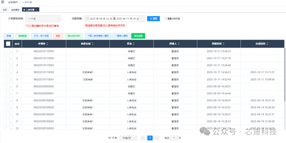Sort the table by the 库房名称 column arrows
This screenshot has height=143, width=286.
(92, 44)
